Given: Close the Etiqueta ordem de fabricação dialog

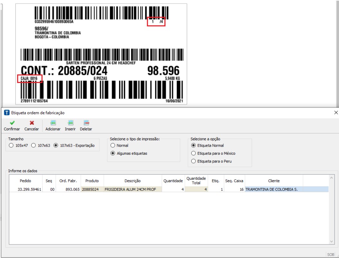Looking at the screenshot, I should click(x=336, y=113).
